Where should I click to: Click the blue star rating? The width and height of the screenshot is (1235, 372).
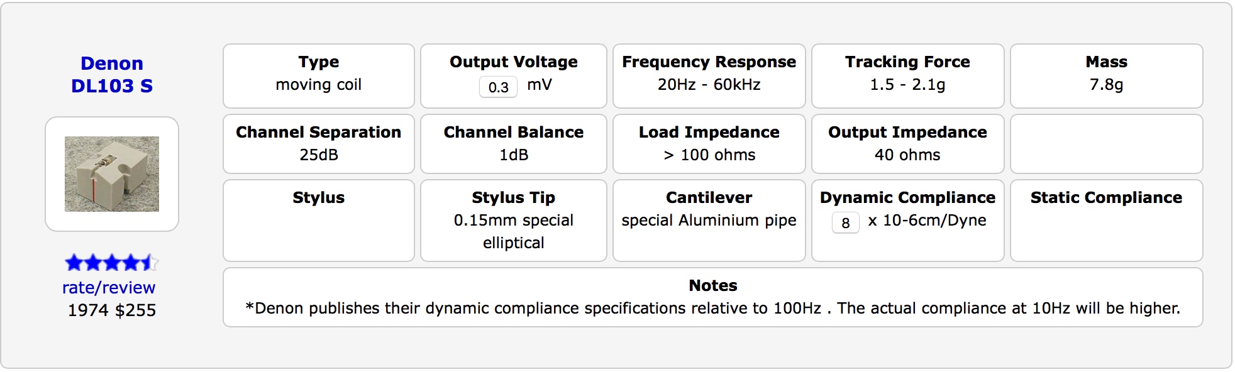111,263
